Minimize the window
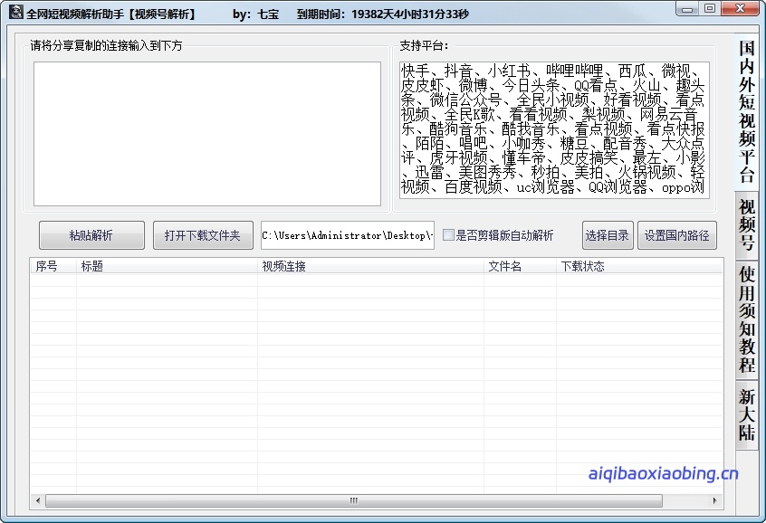The image size is (766, 523). pos(687,9)
